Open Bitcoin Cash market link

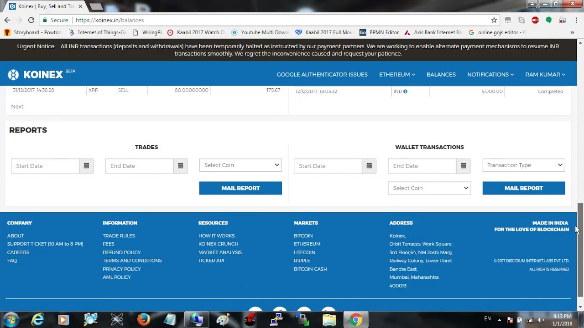coord(310,269)
